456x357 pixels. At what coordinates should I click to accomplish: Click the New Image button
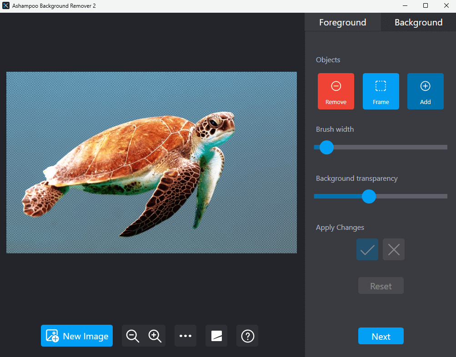click(x=77, y=336)
